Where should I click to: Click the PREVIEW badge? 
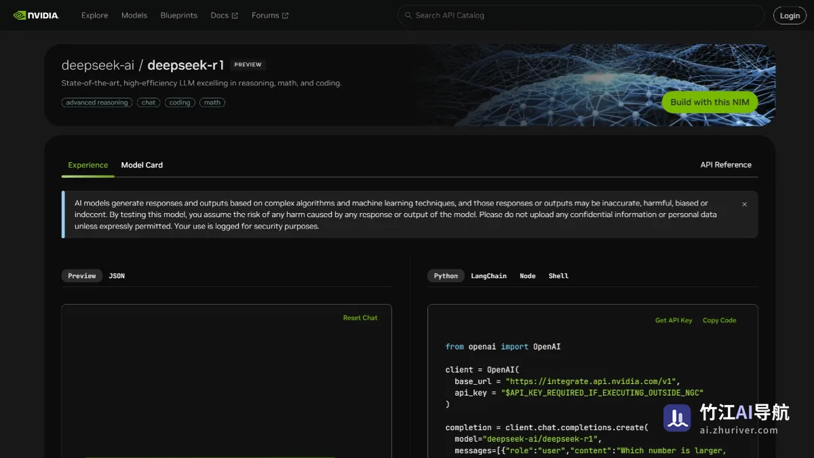coord(248,64)
